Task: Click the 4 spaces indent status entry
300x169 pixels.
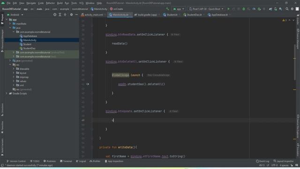Action: click(x=284, y=165)
